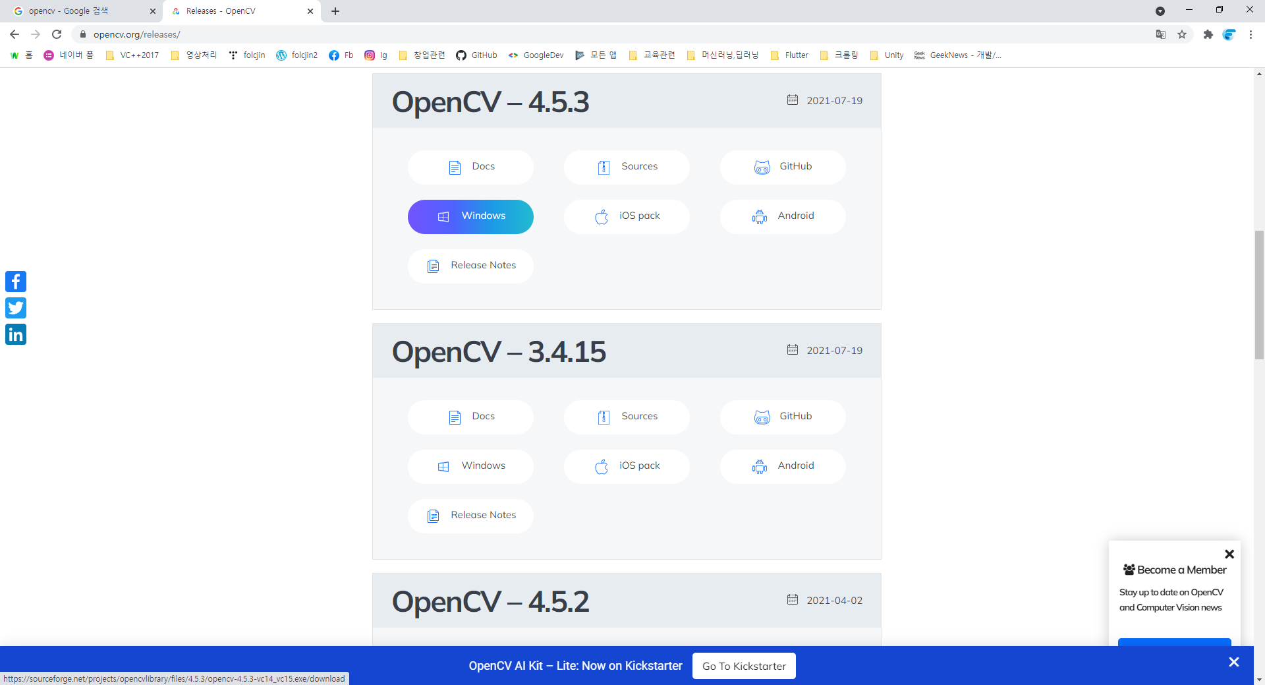
Task: Open 영상처리 bookmarks folder
Action: 194,55
